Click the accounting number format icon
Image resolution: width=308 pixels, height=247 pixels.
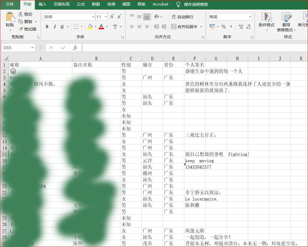click(x=212, y=27)
